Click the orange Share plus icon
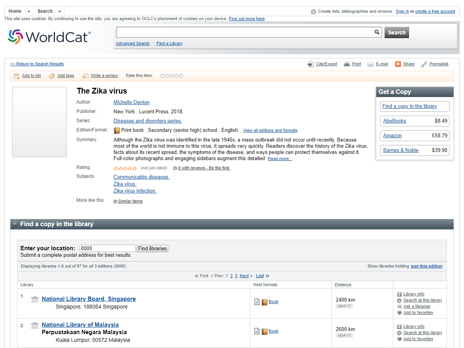The width and height of the screenshot is (464, 348). [398, 64]
